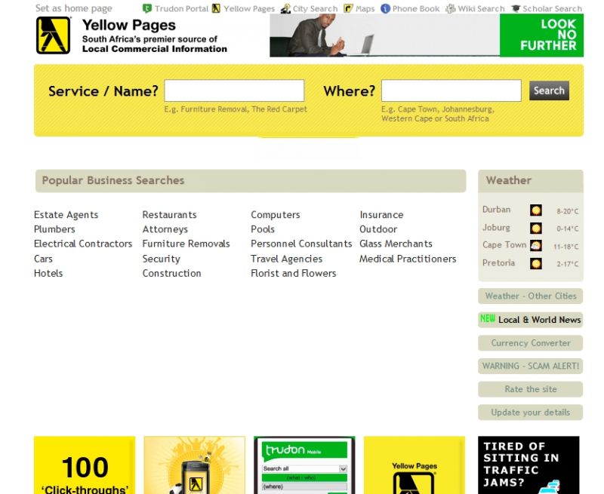Screen dimensions: 604x494
Task: Click the Yellow Pages icon in top bar
Action: click(216, 8)
